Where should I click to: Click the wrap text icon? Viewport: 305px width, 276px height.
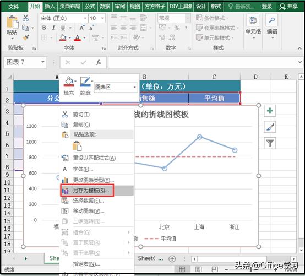coord(143,18)
